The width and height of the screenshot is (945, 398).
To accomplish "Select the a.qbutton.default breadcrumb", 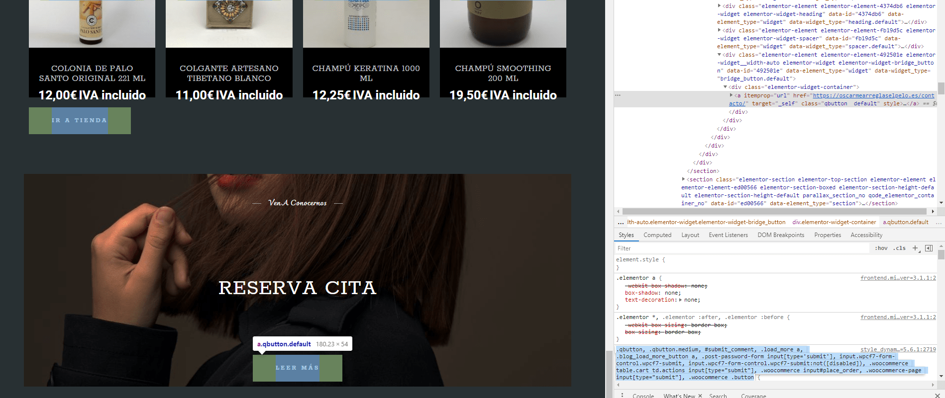I will (x=906, y=223).
